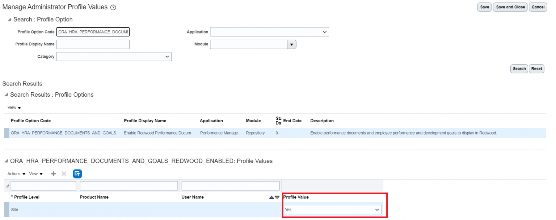Sort the User Name column descending
556x220 pixels.
(277, 197)
